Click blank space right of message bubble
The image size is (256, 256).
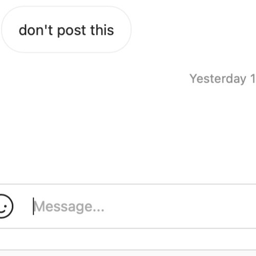click(x=193, y=29)
